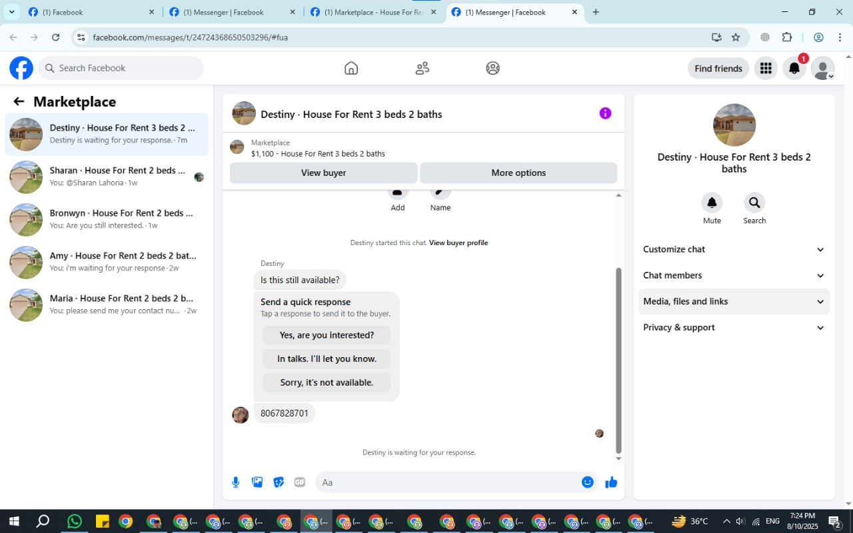This screenshot has width=853, height=533.
Task: Click phone number message 8067828701
Action: [x=285, y=413]
